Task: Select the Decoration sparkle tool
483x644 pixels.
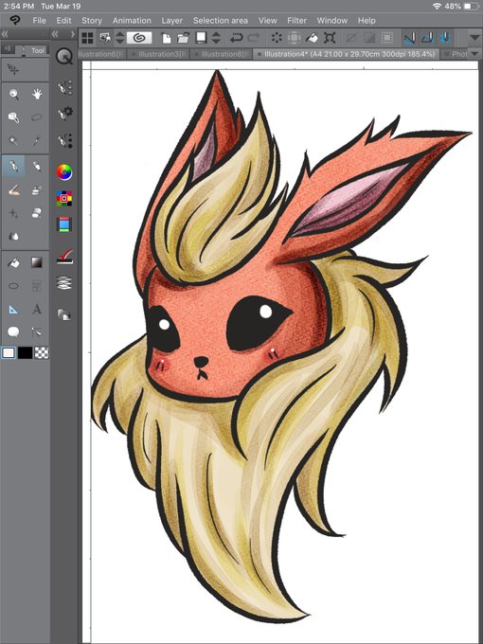Action: (13, 213)
